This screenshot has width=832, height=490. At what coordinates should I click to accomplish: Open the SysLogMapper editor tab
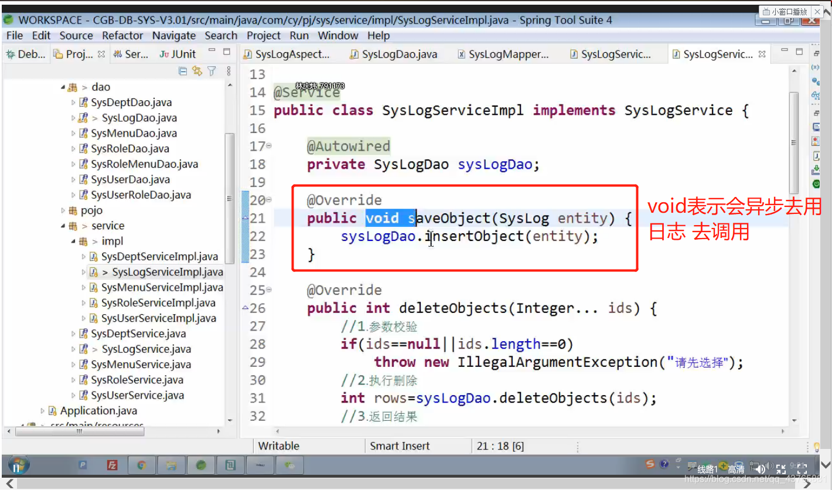[x=503, y=55]
